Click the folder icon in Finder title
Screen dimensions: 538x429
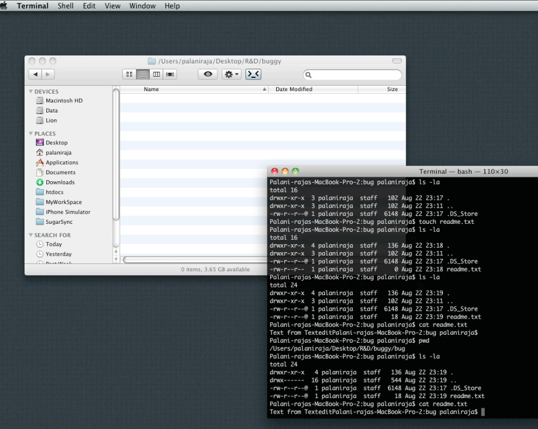[x=151, y=61]
